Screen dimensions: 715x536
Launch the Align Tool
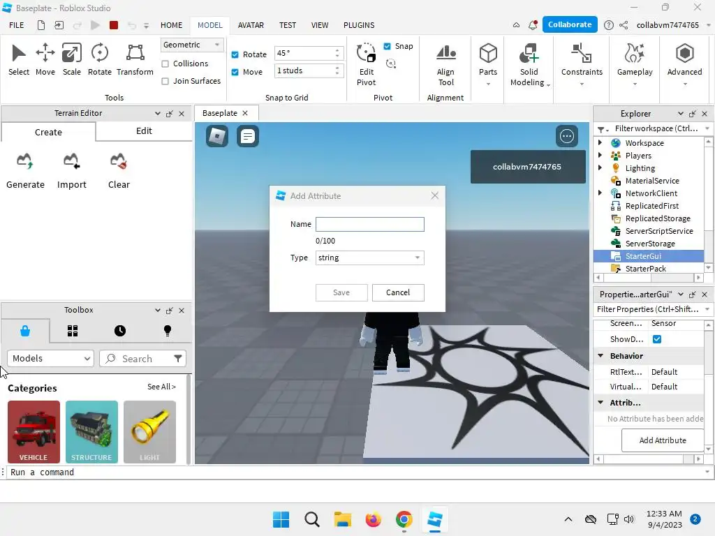(x=445, y=64)
